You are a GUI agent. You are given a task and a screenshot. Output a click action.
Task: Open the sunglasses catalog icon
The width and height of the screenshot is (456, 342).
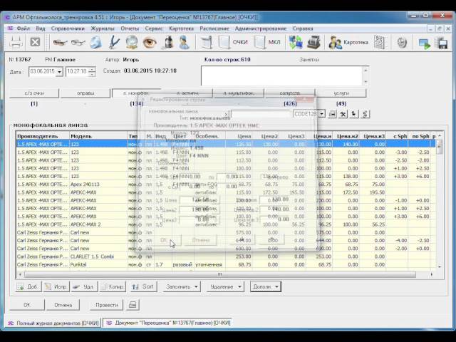click(x=60, y=43)
